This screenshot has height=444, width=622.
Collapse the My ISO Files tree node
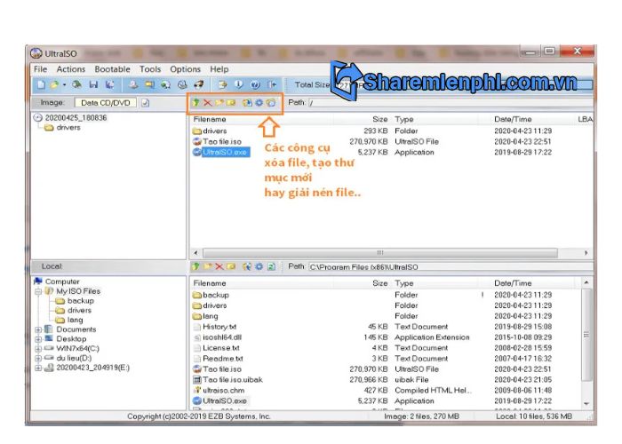click(x=38, y=291)
